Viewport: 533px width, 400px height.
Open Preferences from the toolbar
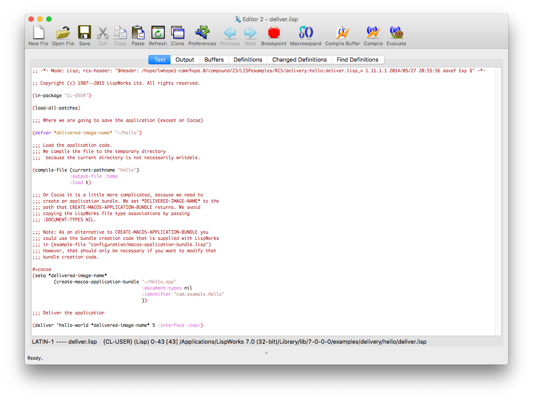click(202, 33)
